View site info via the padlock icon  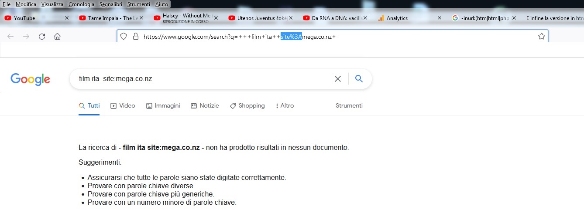[135, 37]
